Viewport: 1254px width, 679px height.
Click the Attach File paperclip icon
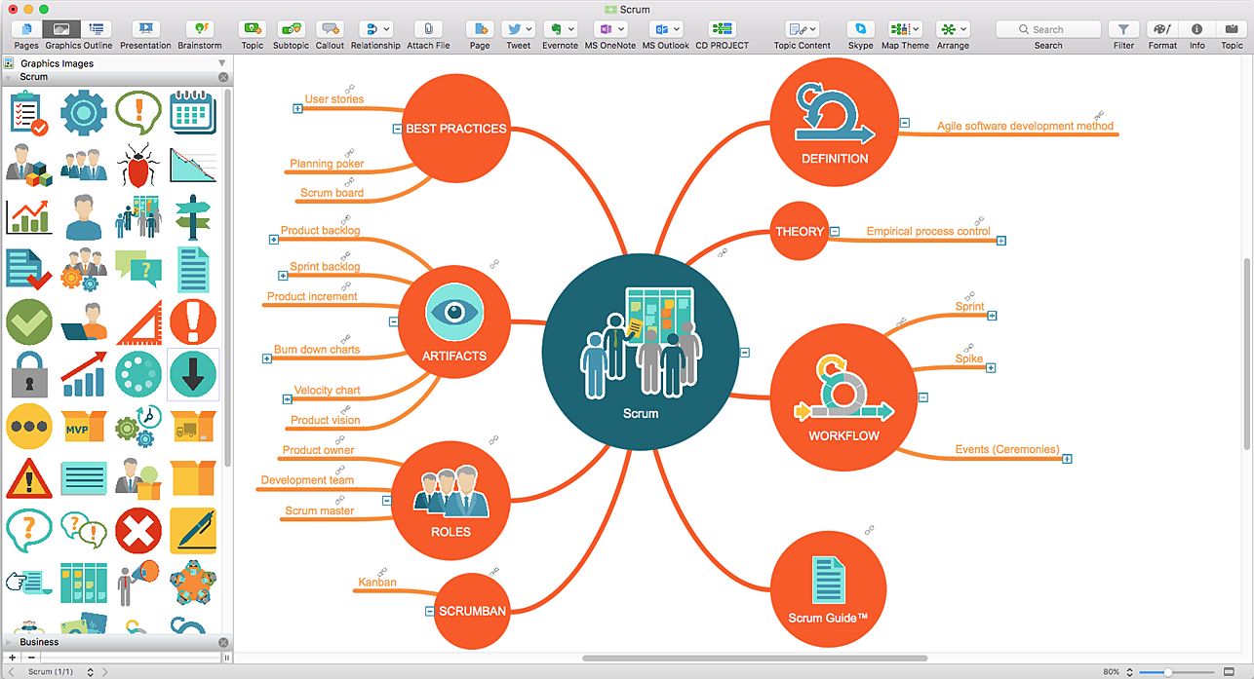pos(428,30)
